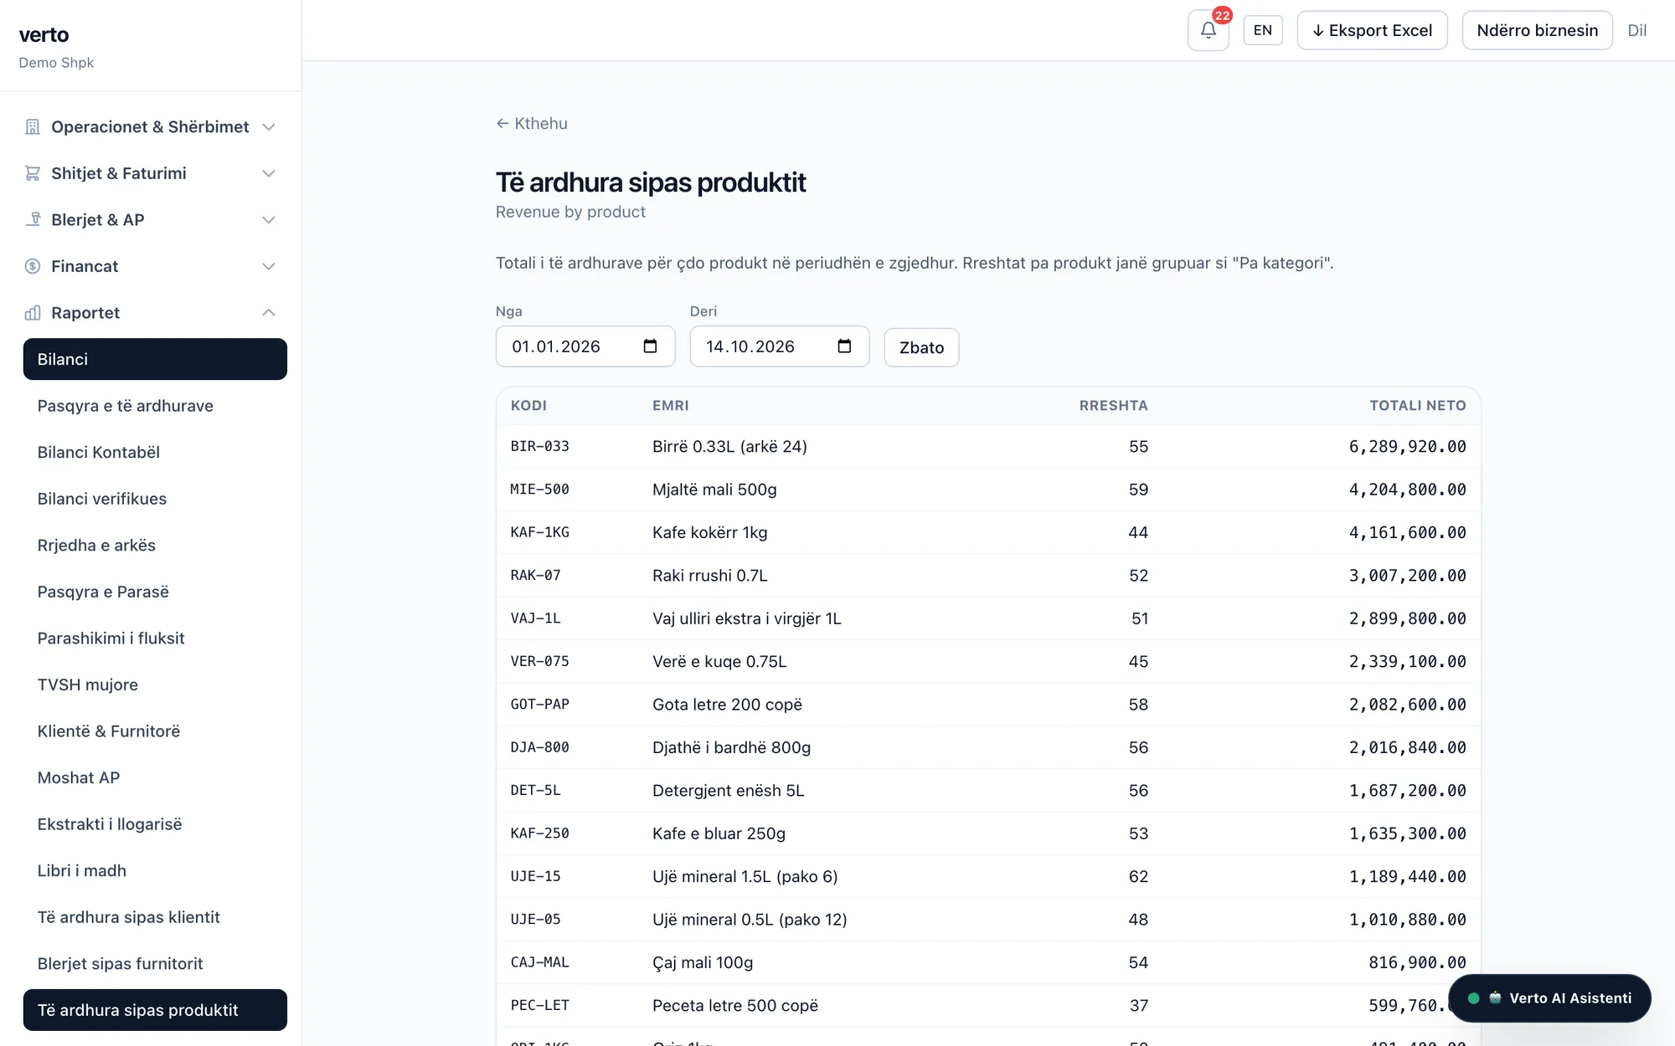Click the BIR-033 product code

540,446
